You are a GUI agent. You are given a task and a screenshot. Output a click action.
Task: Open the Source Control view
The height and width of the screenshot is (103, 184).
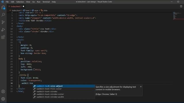3,22
